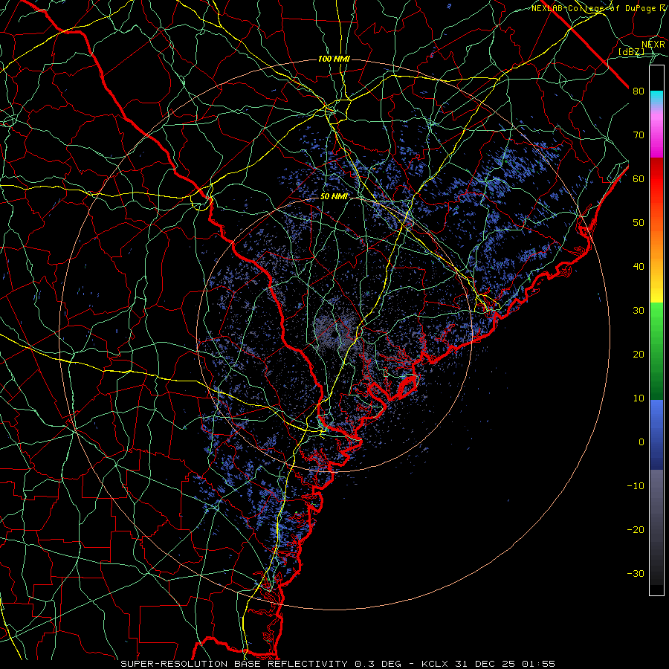Click the 10 value on the dBZ scale

pyautogui.click(x=639, y=398)
